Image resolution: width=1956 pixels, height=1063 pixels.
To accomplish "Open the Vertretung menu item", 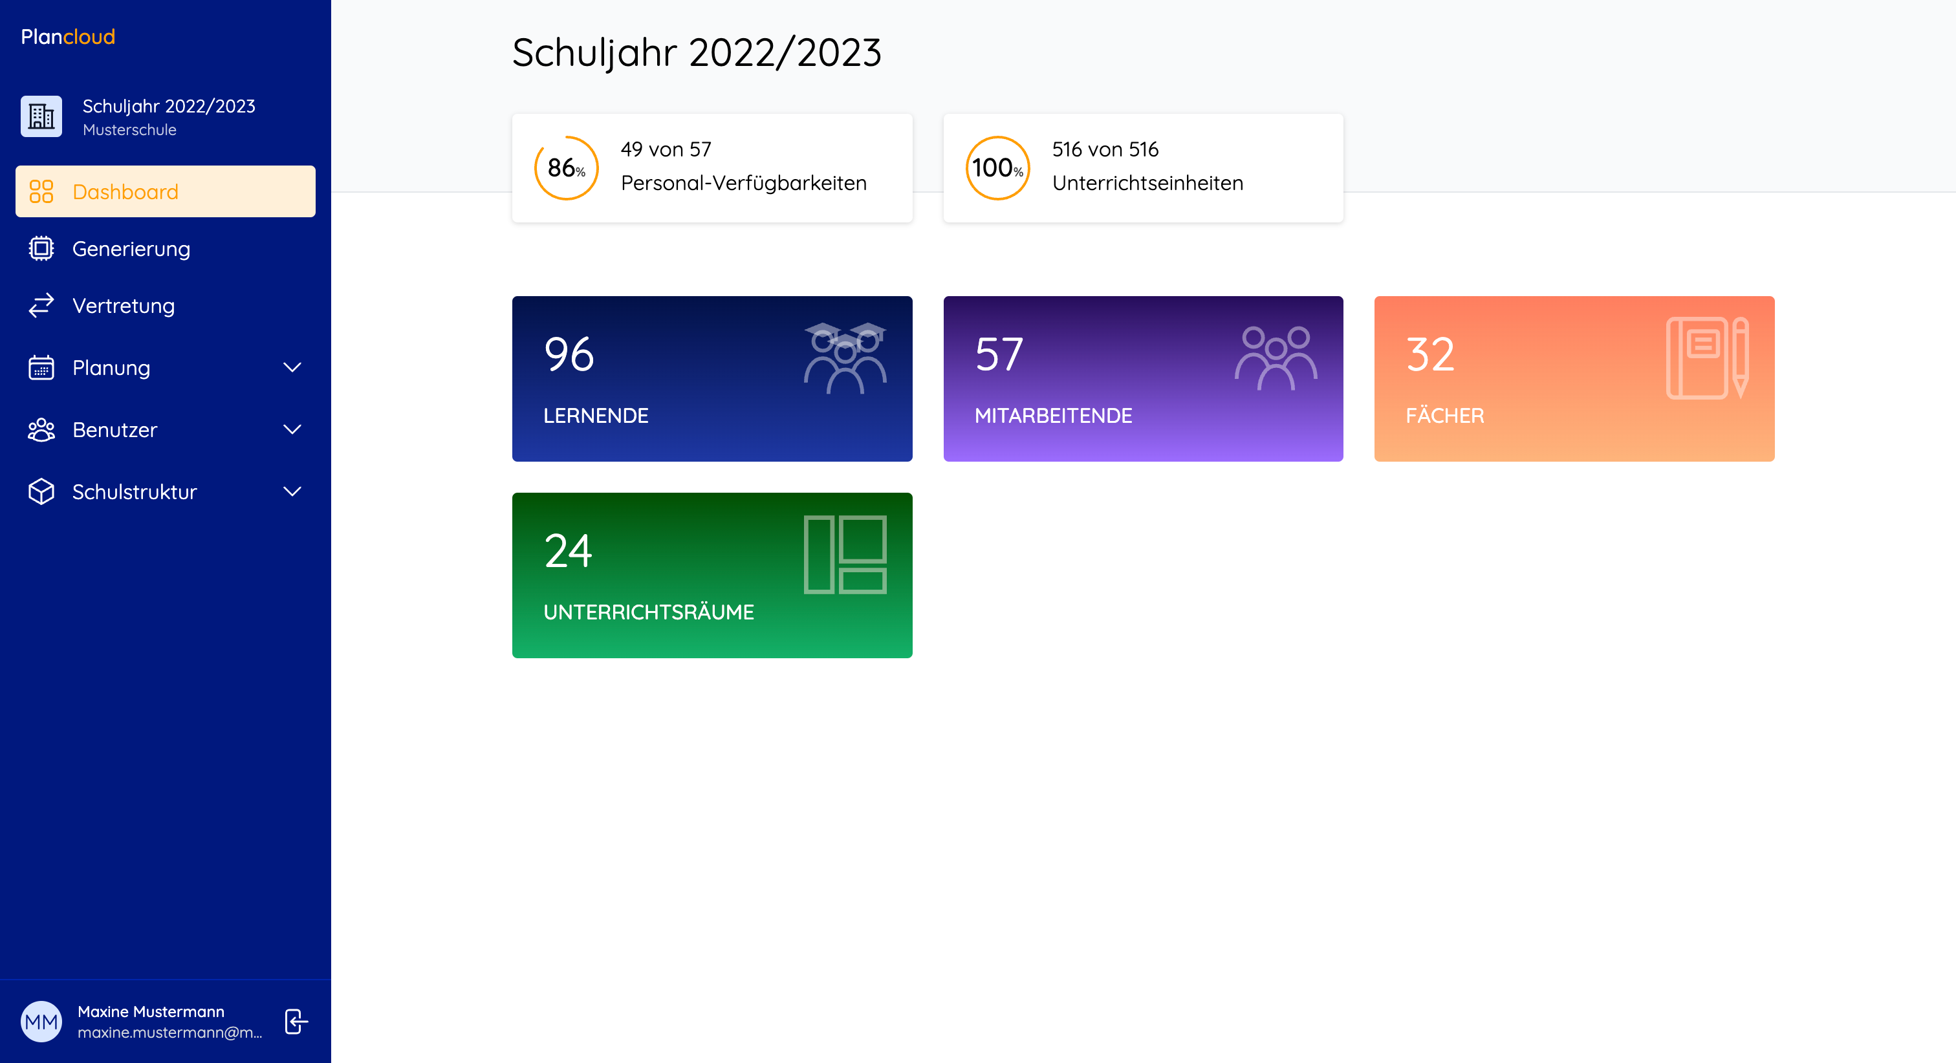I will 123,305.
